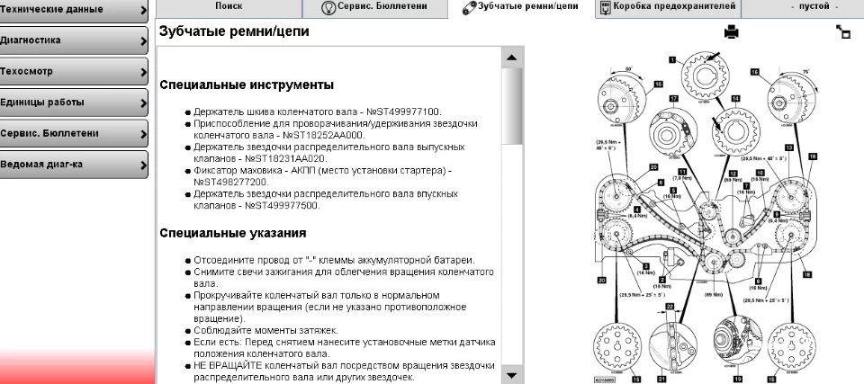Click the scroll down arrow of text panel
This screenshot has height=384, width=864.
pyautogui.click(x=511, y=375)
